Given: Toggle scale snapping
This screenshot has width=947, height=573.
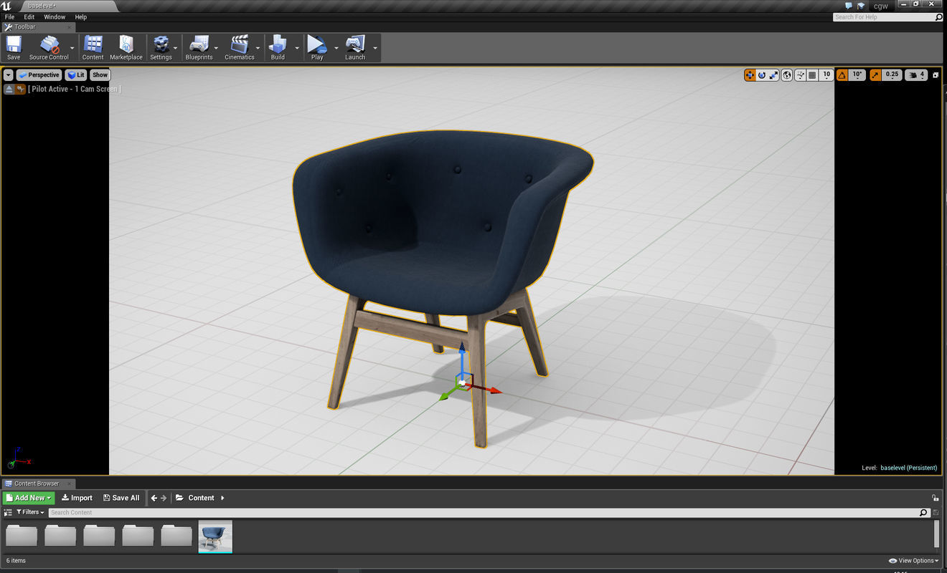Looking at the screenshot, I should [875, 74].
